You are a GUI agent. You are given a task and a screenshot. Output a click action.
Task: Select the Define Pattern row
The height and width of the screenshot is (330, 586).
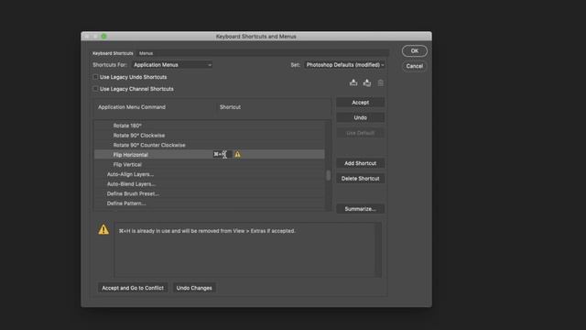(x=210, y=203)
